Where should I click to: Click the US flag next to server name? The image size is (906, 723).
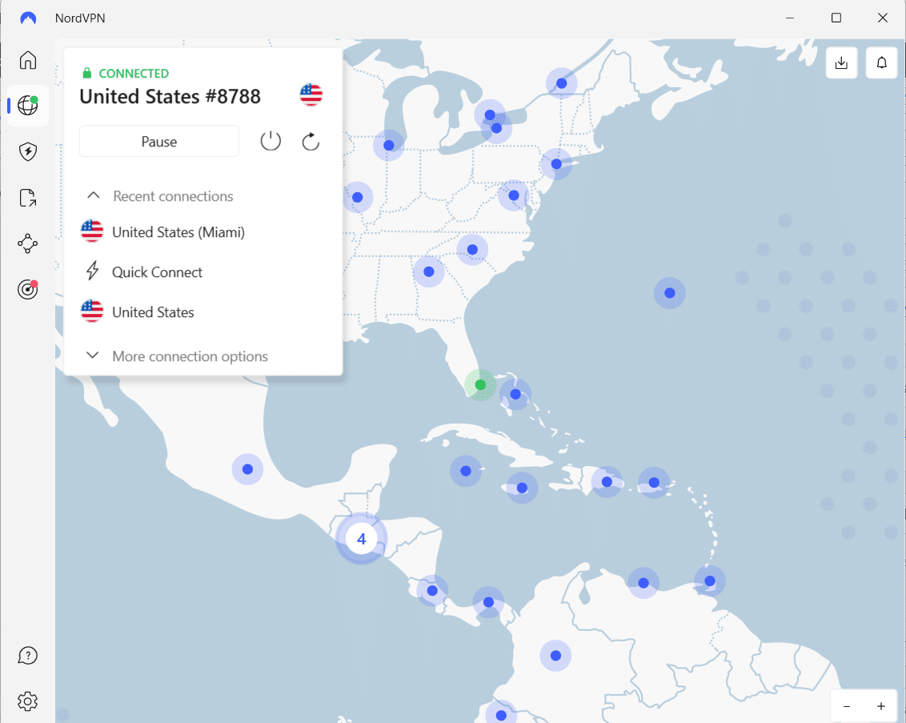(311, 94)
